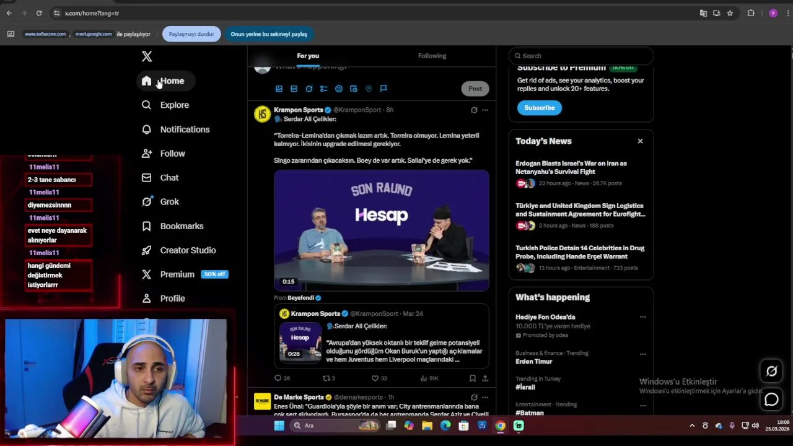Reply to the Krampon Sports post
Image resolution: width=793 pixels, height=446 pixels.
(x=282, y=378)
